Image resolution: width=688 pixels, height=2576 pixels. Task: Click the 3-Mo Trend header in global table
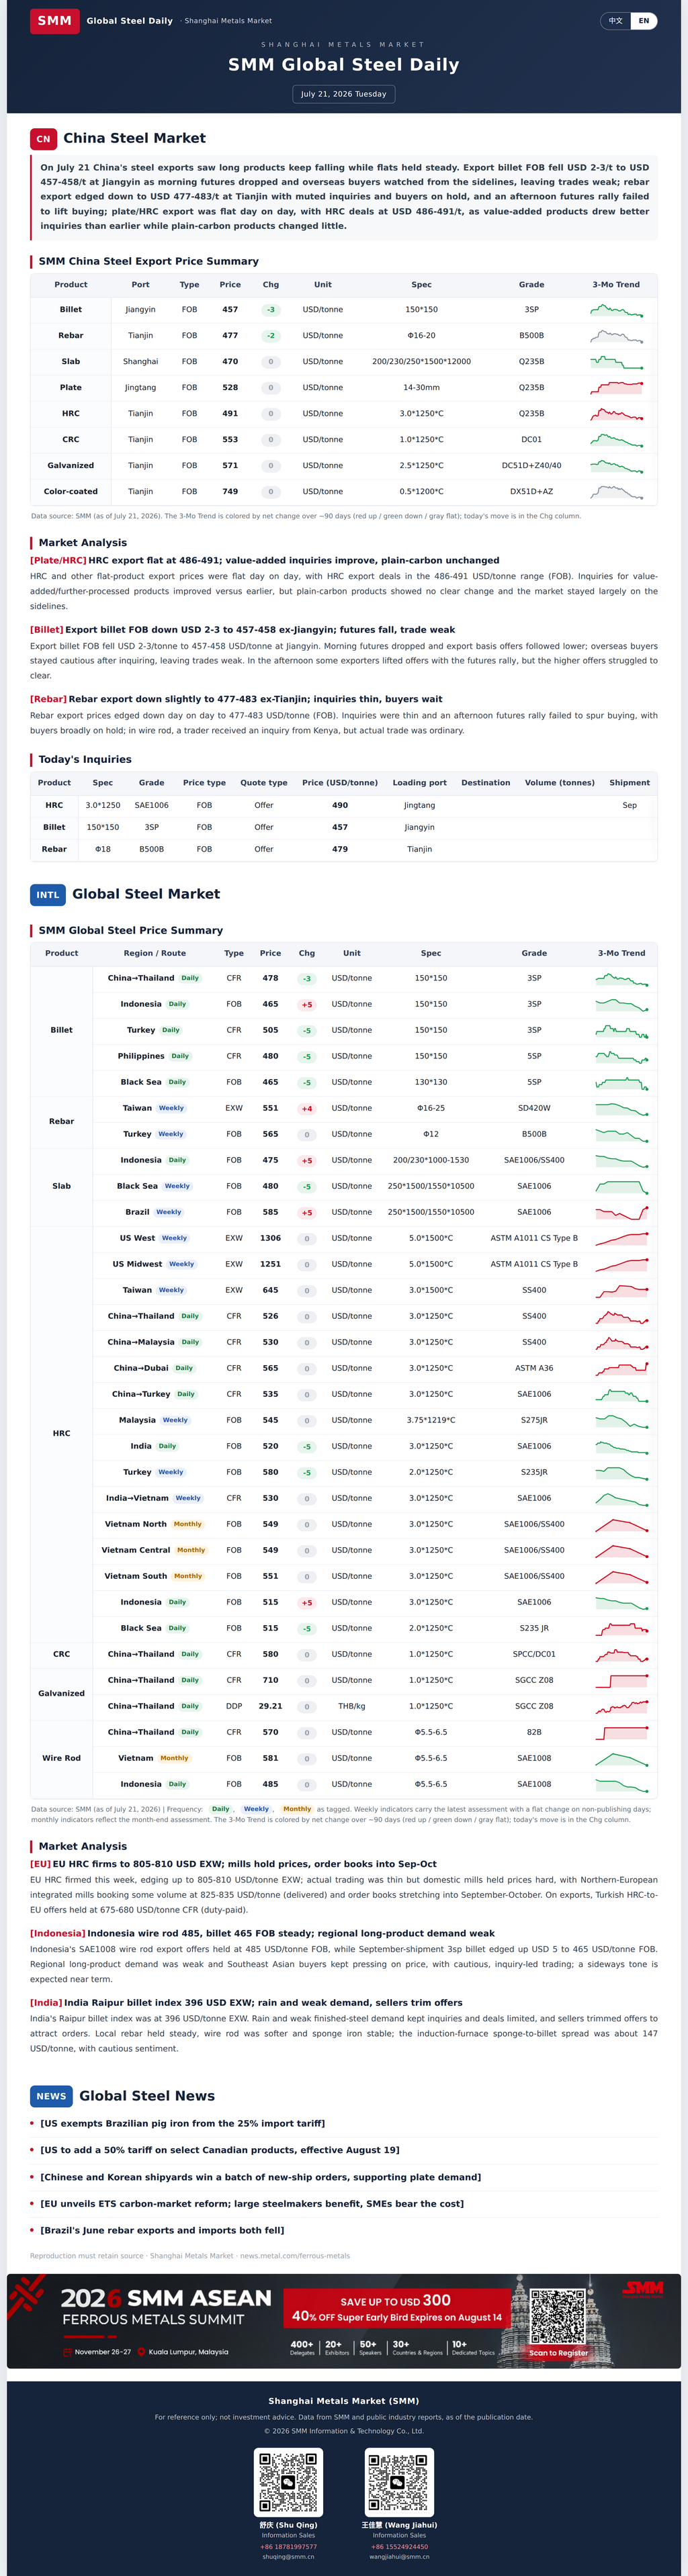coord(621,953)
